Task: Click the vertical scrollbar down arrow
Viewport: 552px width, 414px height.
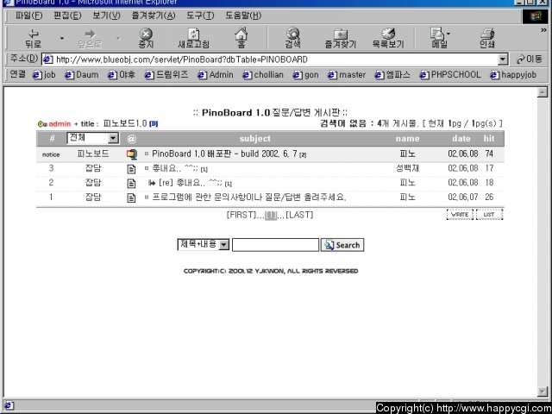Action: pyautogui.click(x=543, y=392)
